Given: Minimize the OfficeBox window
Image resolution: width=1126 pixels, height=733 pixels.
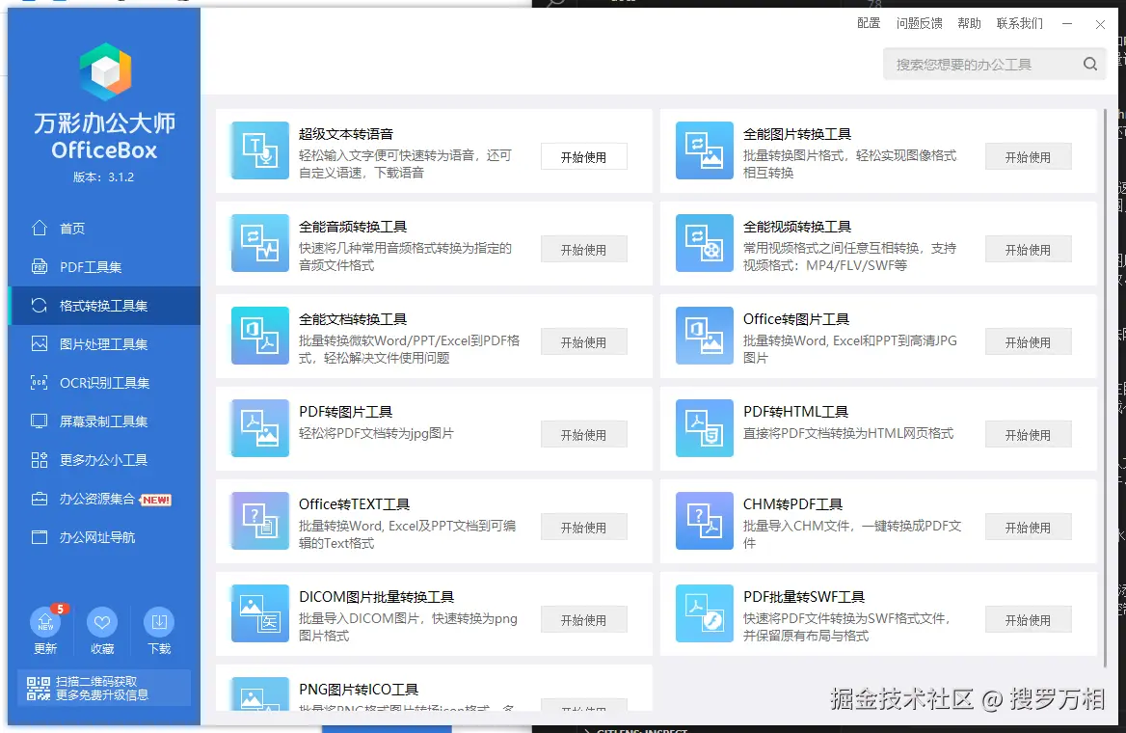Looking at the screenshot, I should 1067,24.
